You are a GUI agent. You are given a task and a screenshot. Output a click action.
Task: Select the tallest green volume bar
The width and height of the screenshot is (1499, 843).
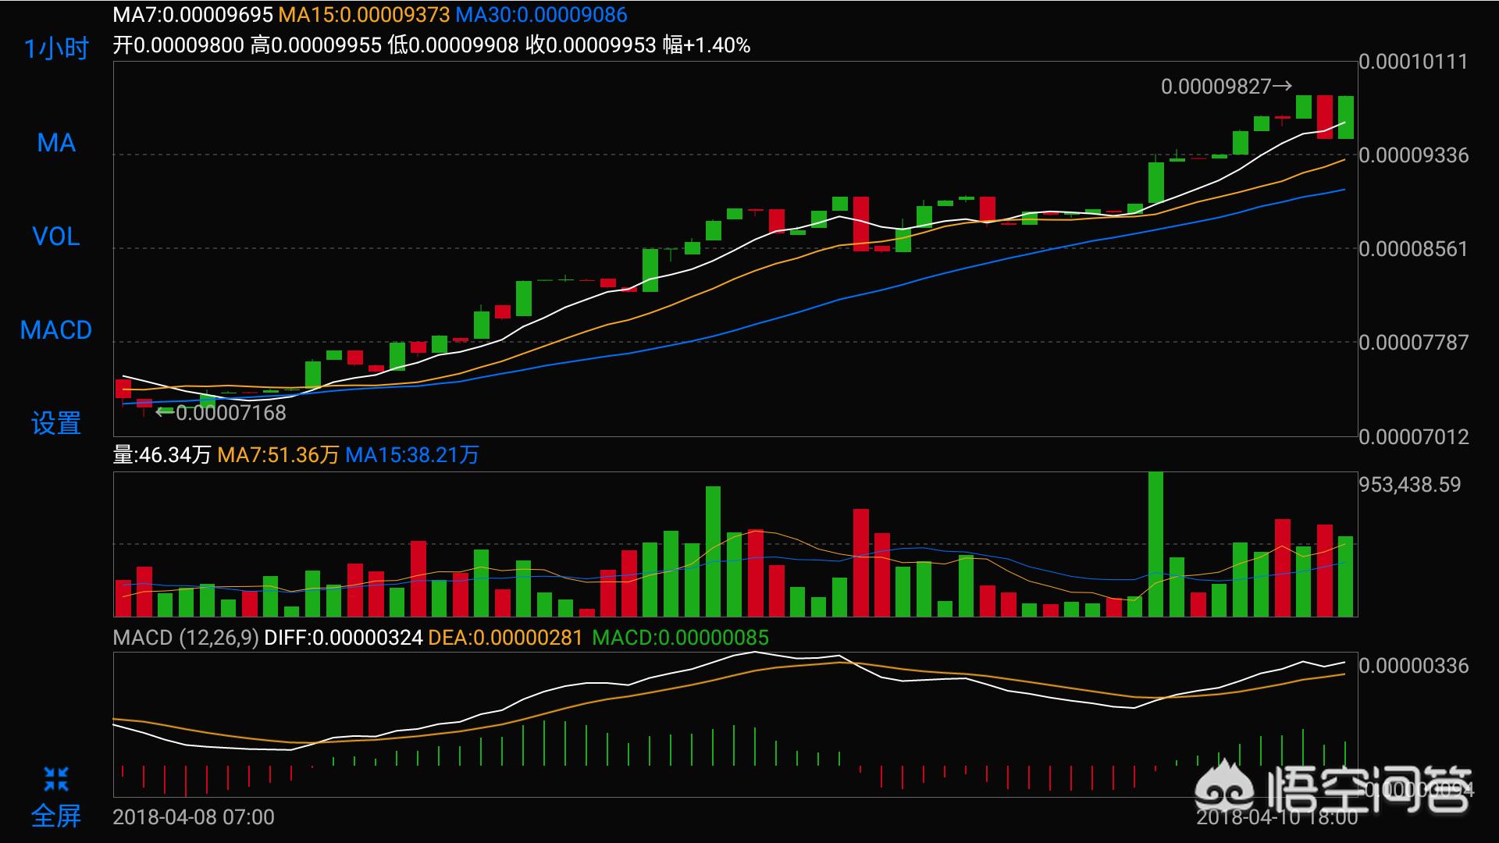click(x=1155, y=544)
